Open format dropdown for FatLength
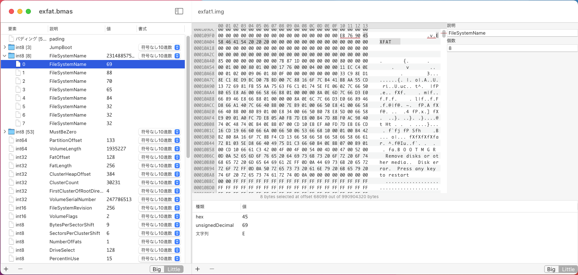The height and width of the screenshot is (275, 578). coord(160,166)
